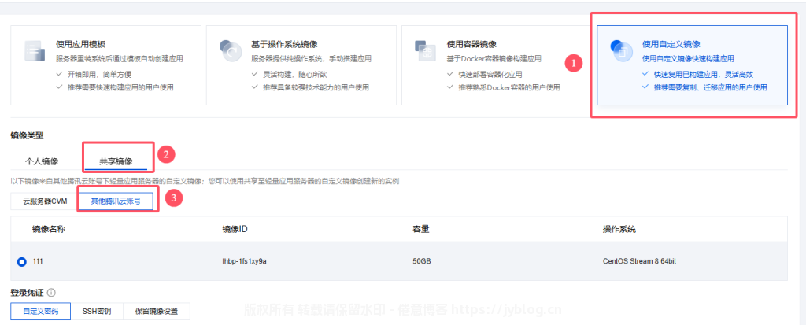Screen dimensions: 806x325
Task: Select the radio button for image 111
Action: tap(21, 260)
